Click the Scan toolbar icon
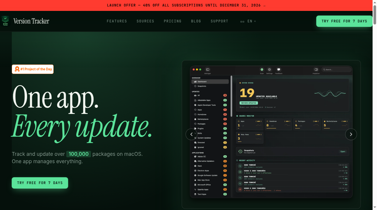 [x=262, y=70]
